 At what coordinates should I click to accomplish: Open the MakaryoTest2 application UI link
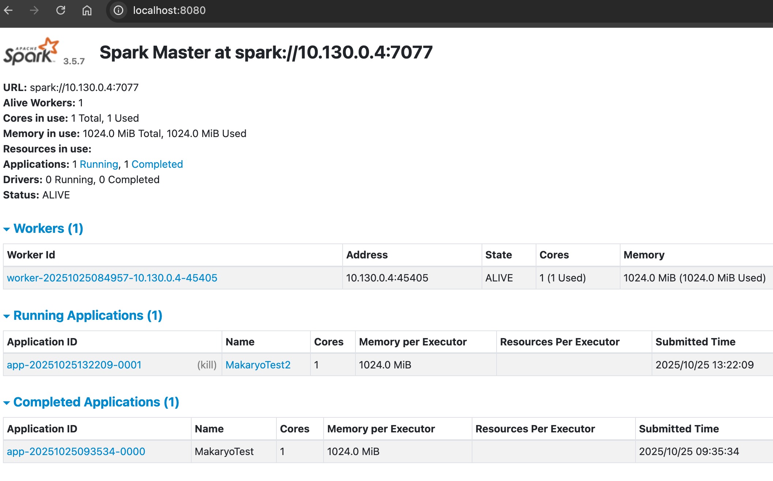click(258, 365)
